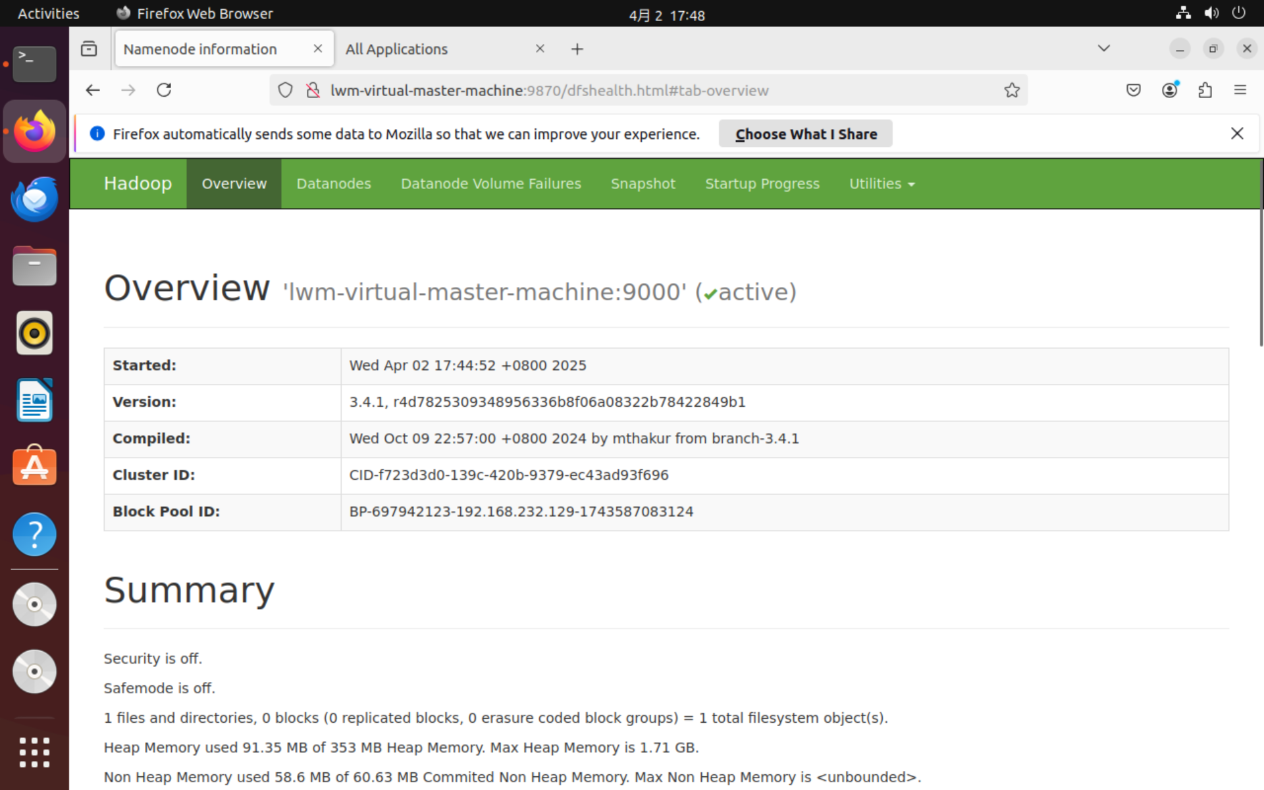This screenshot has width=1264, height=790.
Task: Open Startup Progress page
Action: 762,184
